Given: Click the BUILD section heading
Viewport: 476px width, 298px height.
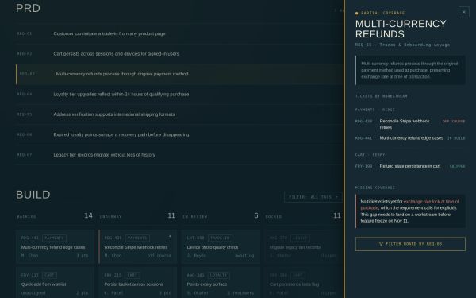Looking at the screenshot, I should click(33, 195).
